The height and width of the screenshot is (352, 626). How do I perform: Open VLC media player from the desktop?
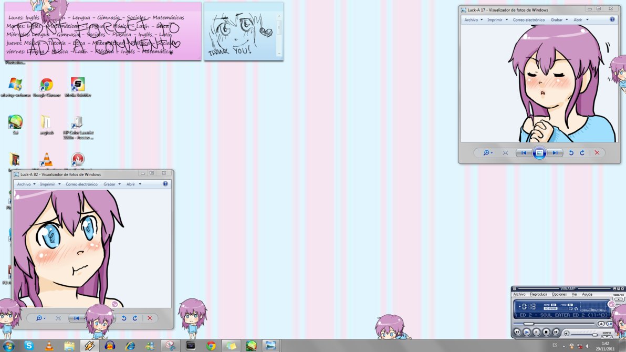point(47,160)
